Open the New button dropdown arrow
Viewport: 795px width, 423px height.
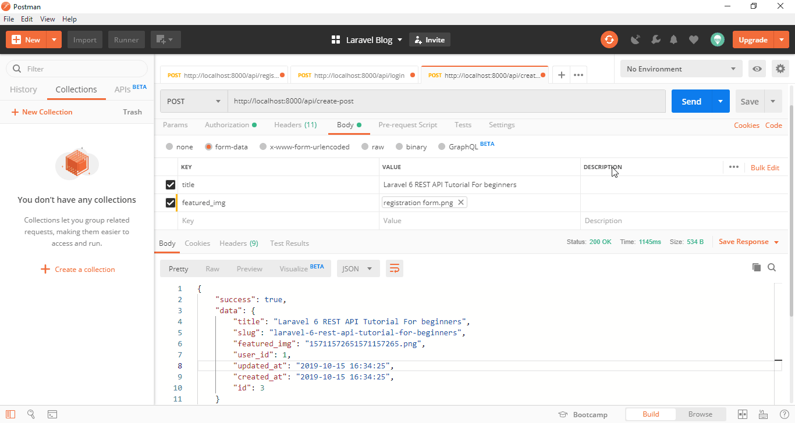click(x=54, y=40)
